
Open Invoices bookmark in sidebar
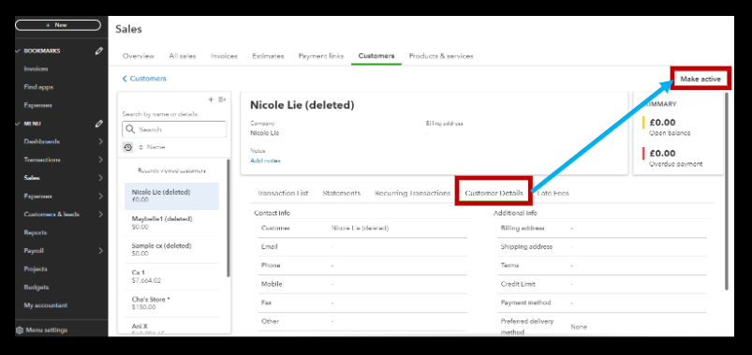[36, 69]
